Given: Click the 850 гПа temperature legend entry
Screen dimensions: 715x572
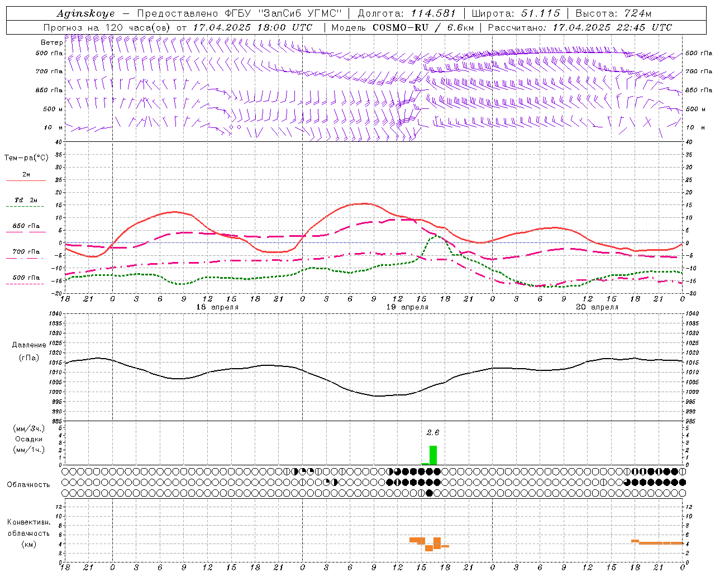Looking at the screenshot, I should [x=26, y=226].
